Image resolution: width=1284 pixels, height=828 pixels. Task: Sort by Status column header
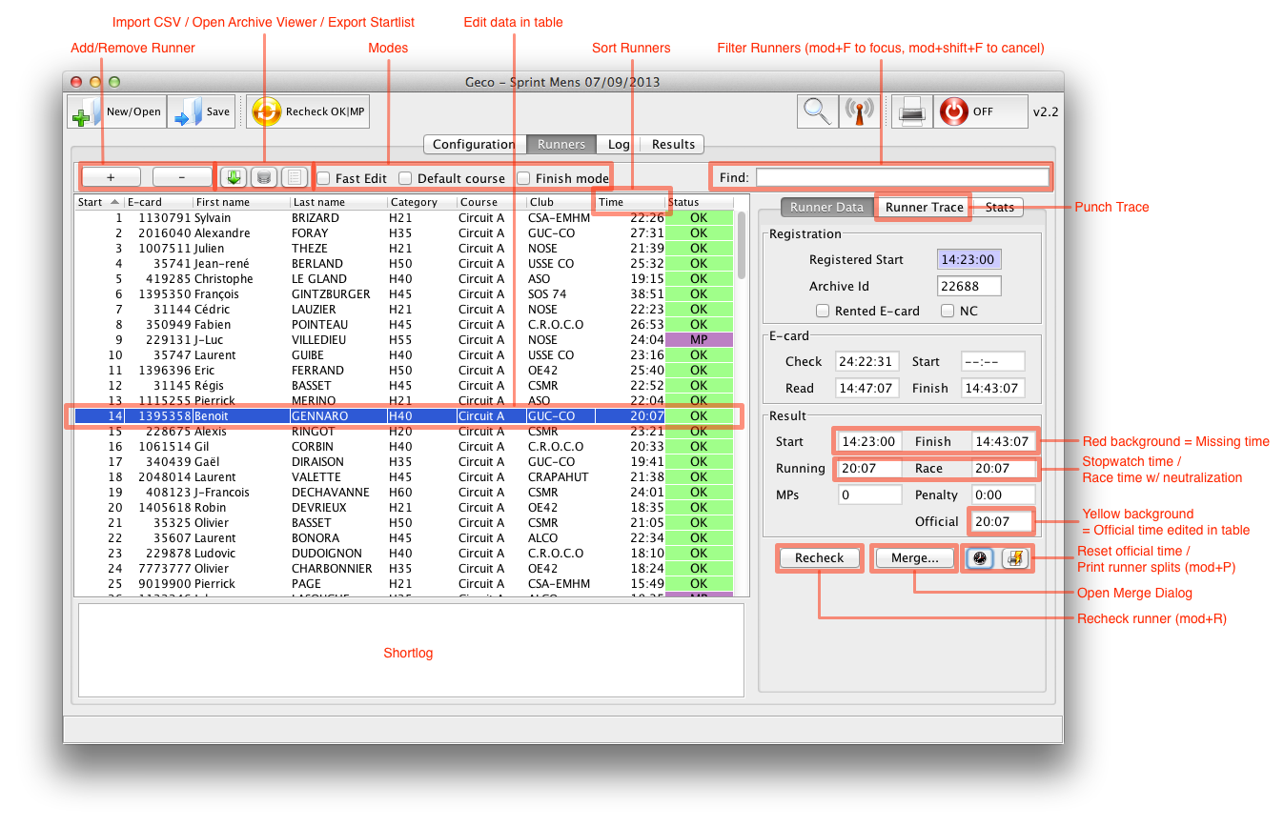(700, 202)
